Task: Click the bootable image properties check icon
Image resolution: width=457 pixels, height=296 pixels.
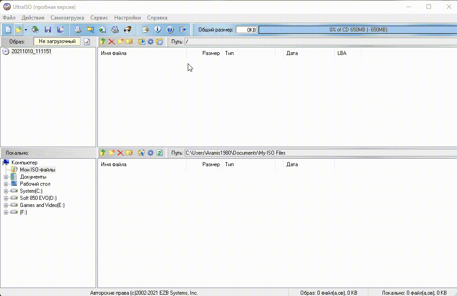Action: tap(87, 42)
